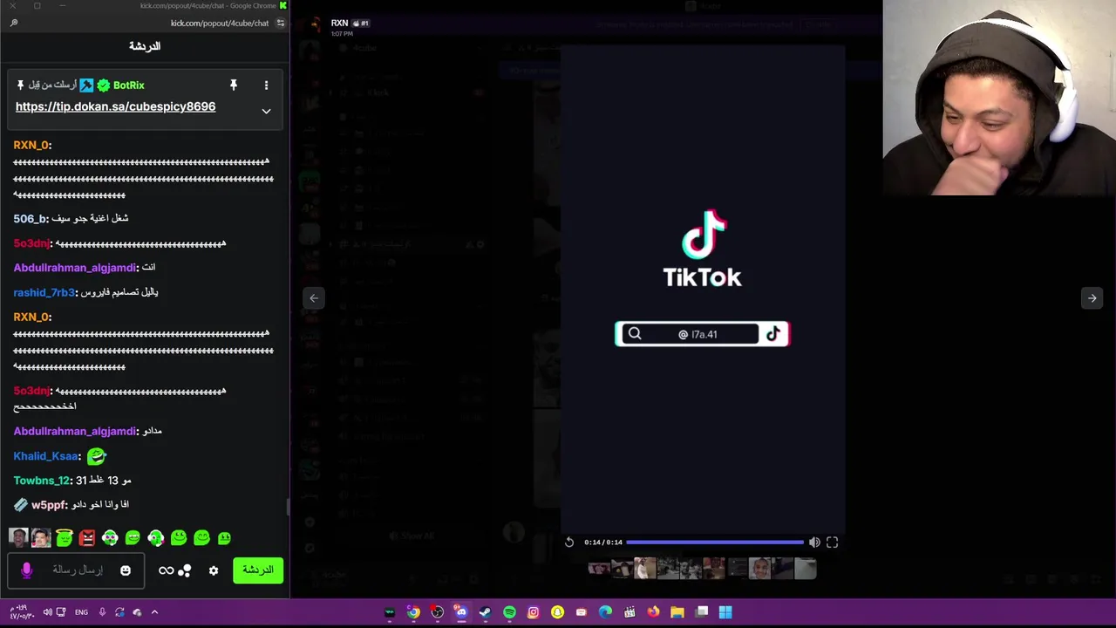
Task: Open OBS Studio from taskbar
Action: coord(437,612)
